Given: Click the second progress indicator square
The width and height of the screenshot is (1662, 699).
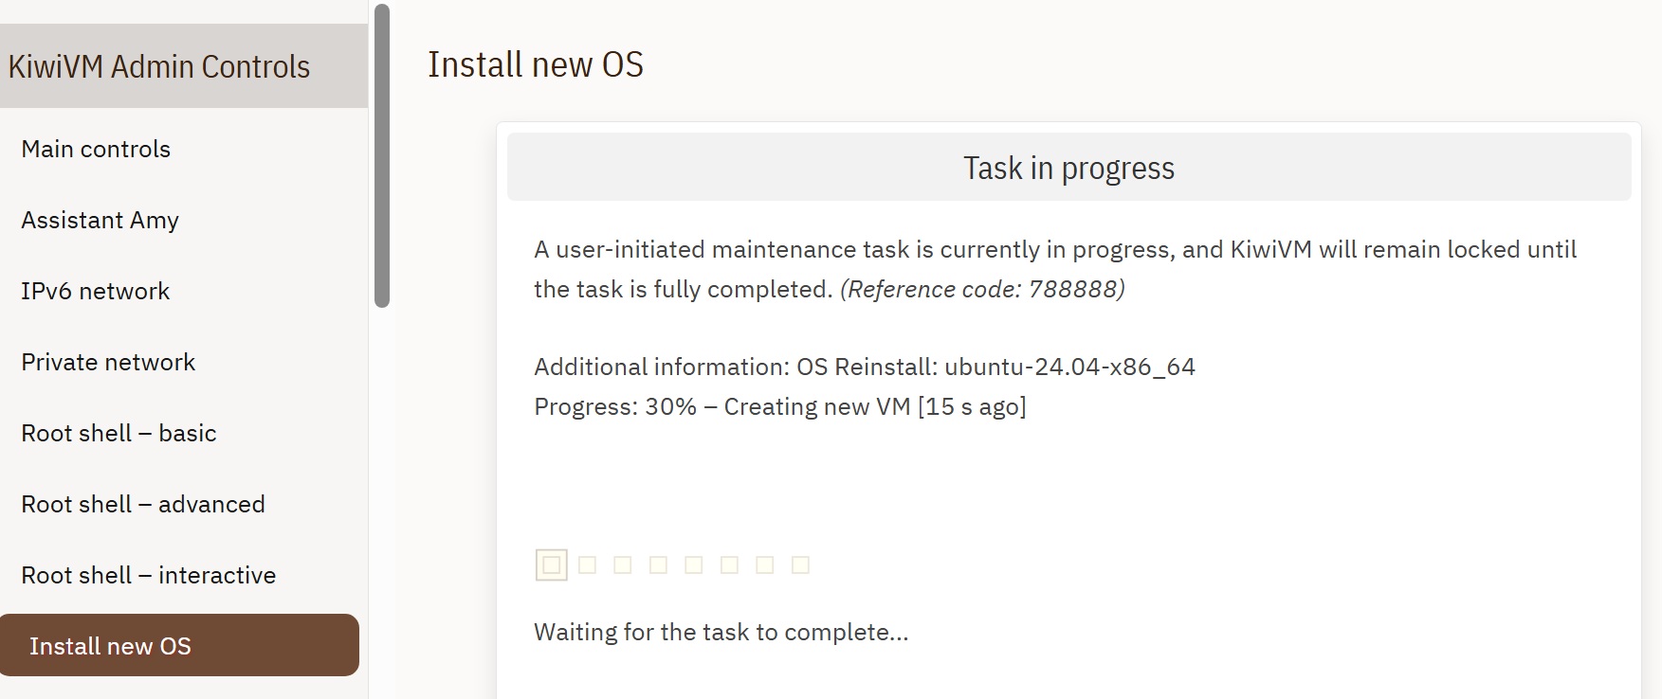Looking at the screenshot, I should [x=588, y=565].
